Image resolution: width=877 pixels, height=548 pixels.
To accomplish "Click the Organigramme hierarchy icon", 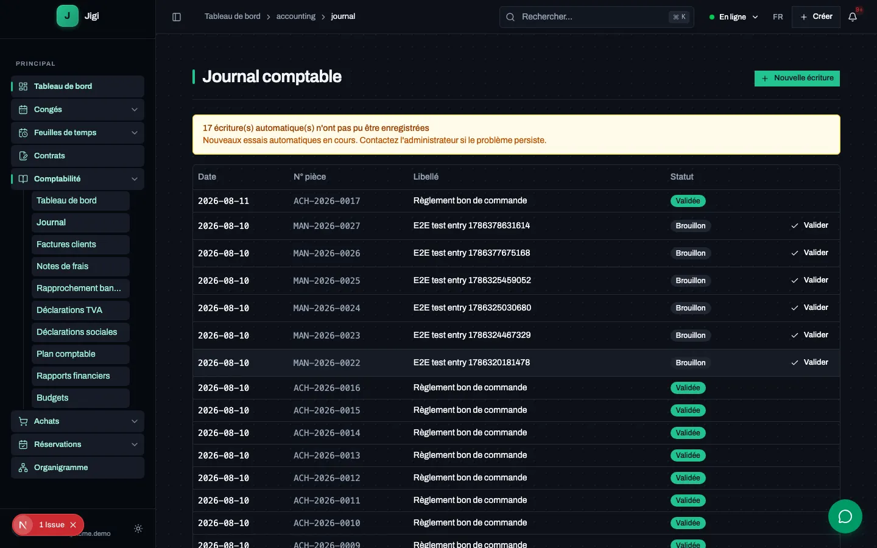I will coord(23,468).
